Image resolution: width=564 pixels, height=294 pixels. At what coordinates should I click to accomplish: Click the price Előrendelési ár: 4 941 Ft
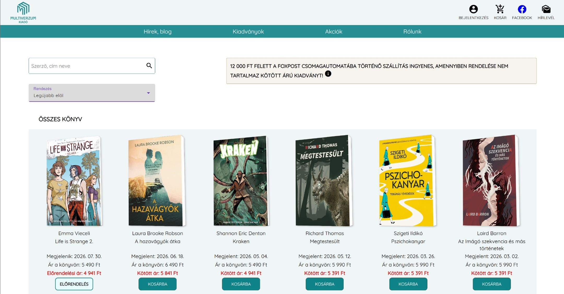pyautogui.click(x=74, y=273)
